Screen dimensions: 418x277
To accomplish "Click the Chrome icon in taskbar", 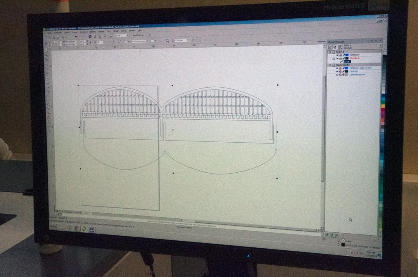I will coord(76,228).
